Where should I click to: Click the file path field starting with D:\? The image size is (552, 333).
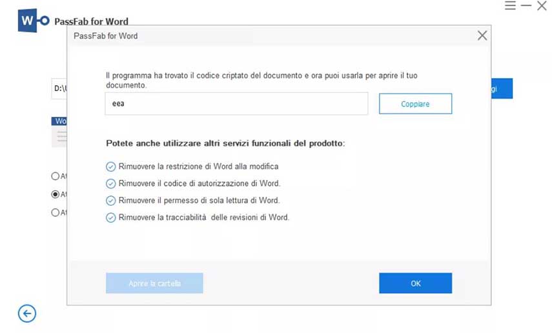(59, 89)
